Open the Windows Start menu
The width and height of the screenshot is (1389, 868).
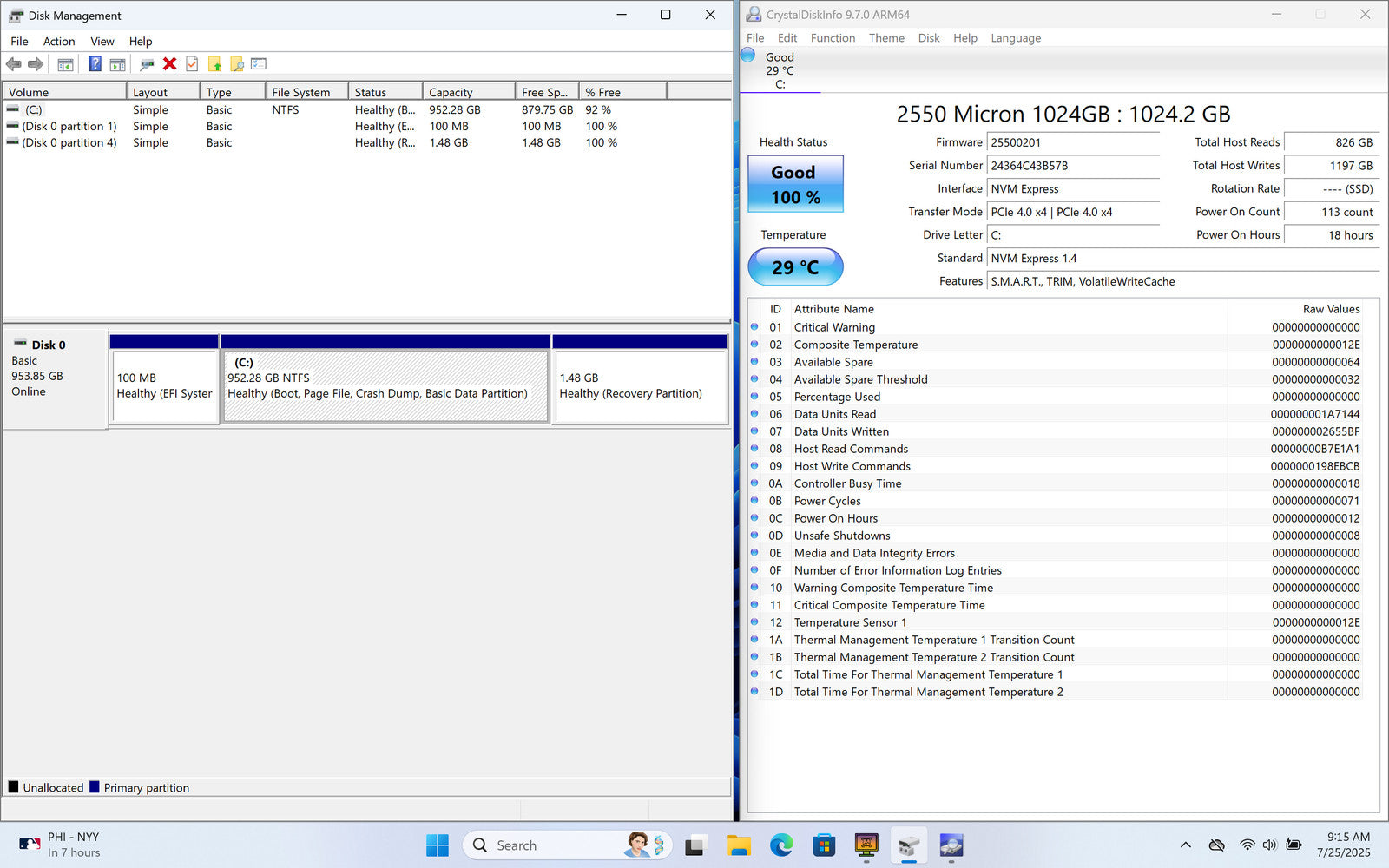pos(438,845)
